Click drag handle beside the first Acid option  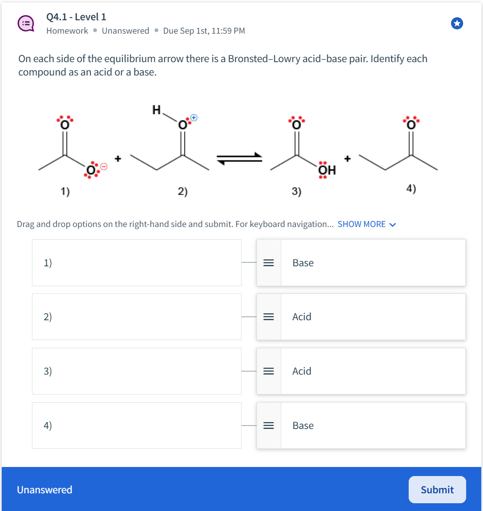tap(269, 317)
